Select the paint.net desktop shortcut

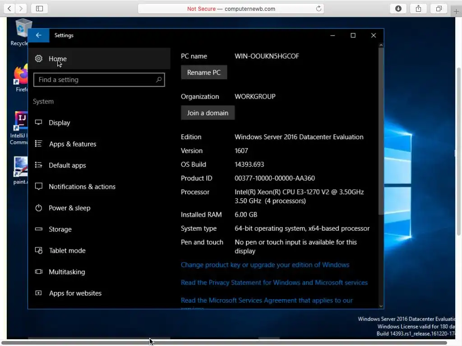20,171
